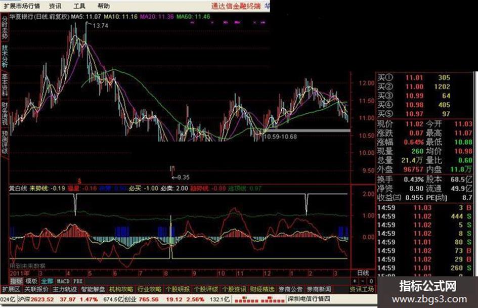Viewport: 478px width, 308px height.
Task: Open the 扩展市场行情 menu
Action: [22, 6]
